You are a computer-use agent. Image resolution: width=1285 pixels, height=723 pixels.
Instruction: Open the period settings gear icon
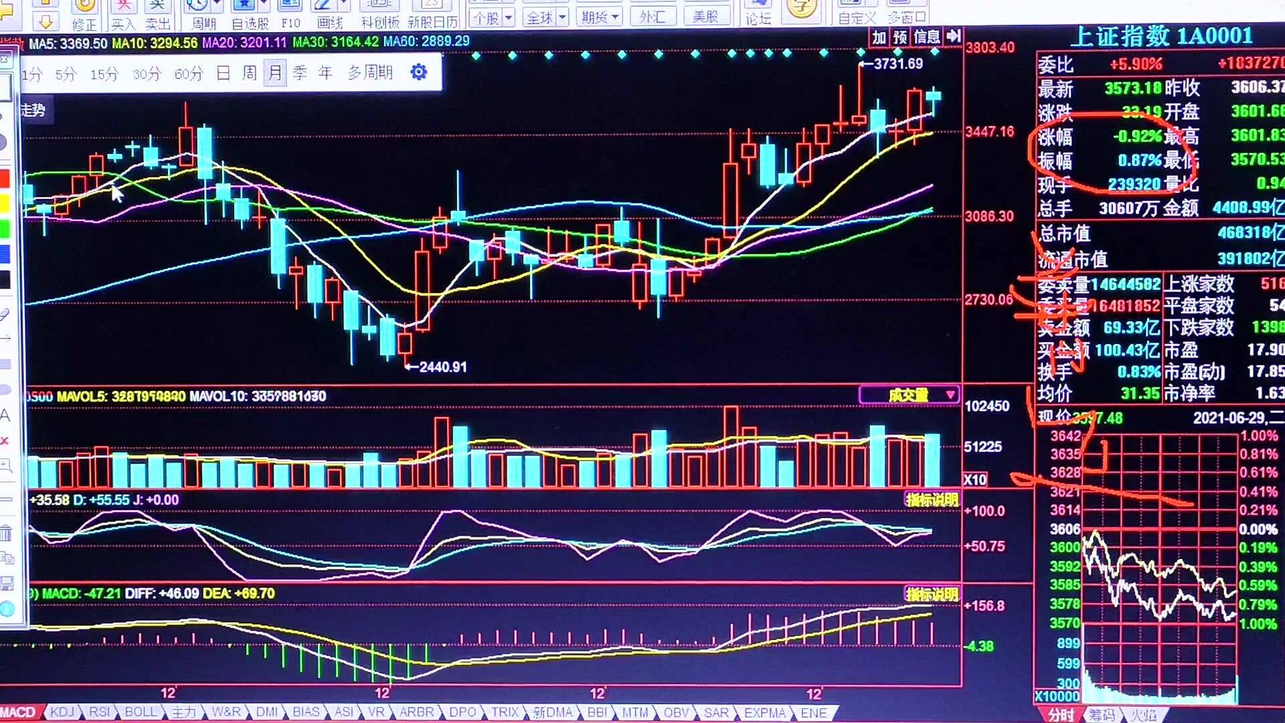pyautogui.click(x=419, y=72)
